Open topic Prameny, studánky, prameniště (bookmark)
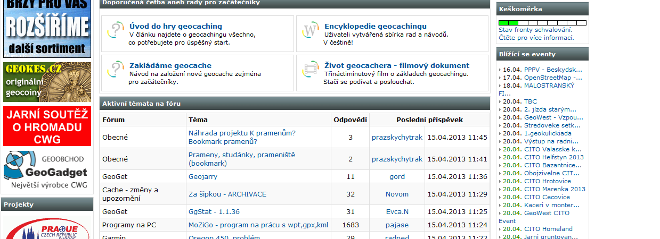660x239 pixels. pos(242,159)
